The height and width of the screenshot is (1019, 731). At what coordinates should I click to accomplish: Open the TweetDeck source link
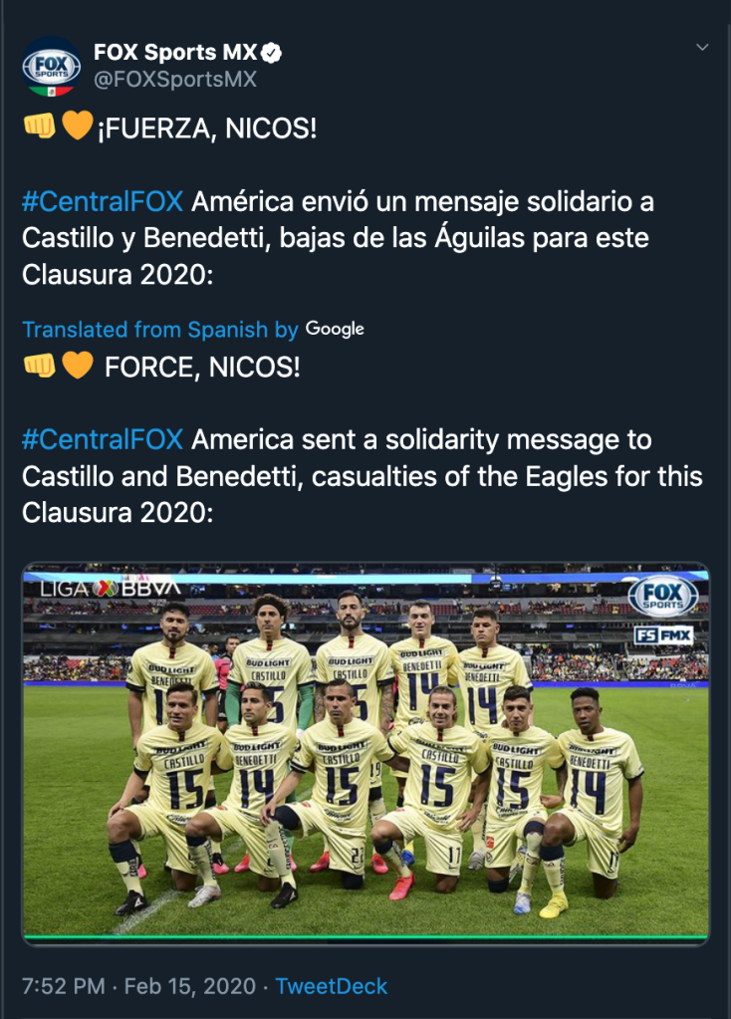332,986
